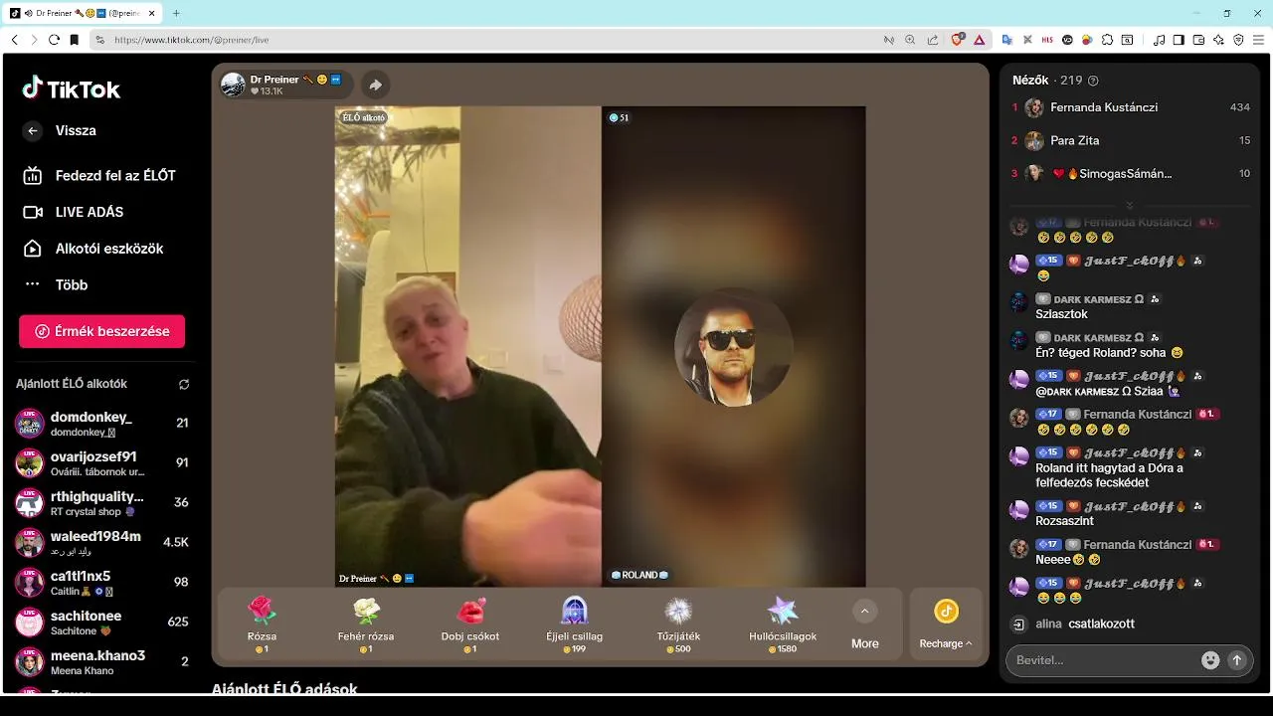1273x716 pixels.
Task: Open the Brave Rewards triangle icon
Action: [979, 40]
